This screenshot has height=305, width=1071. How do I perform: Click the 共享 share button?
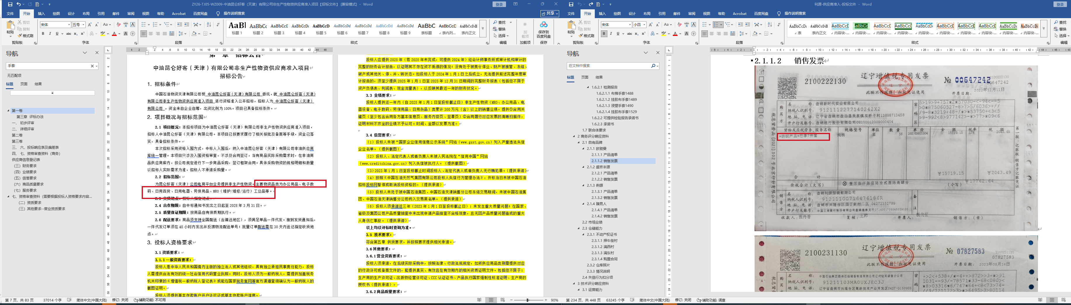550,14
